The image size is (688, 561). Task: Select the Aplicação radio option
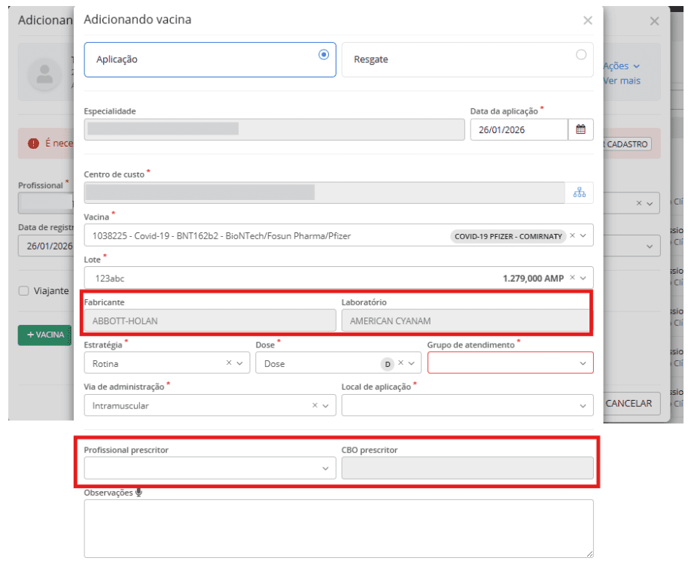[x=324, y=55]
